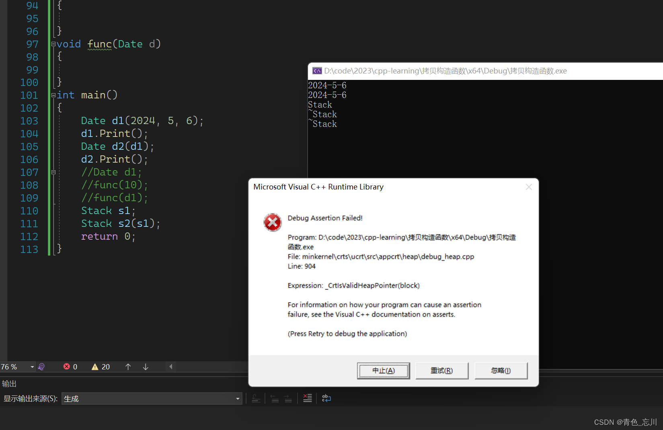663x430 pixels.
Task: Click the last ~Stack console output
Action: click(322, 124)
